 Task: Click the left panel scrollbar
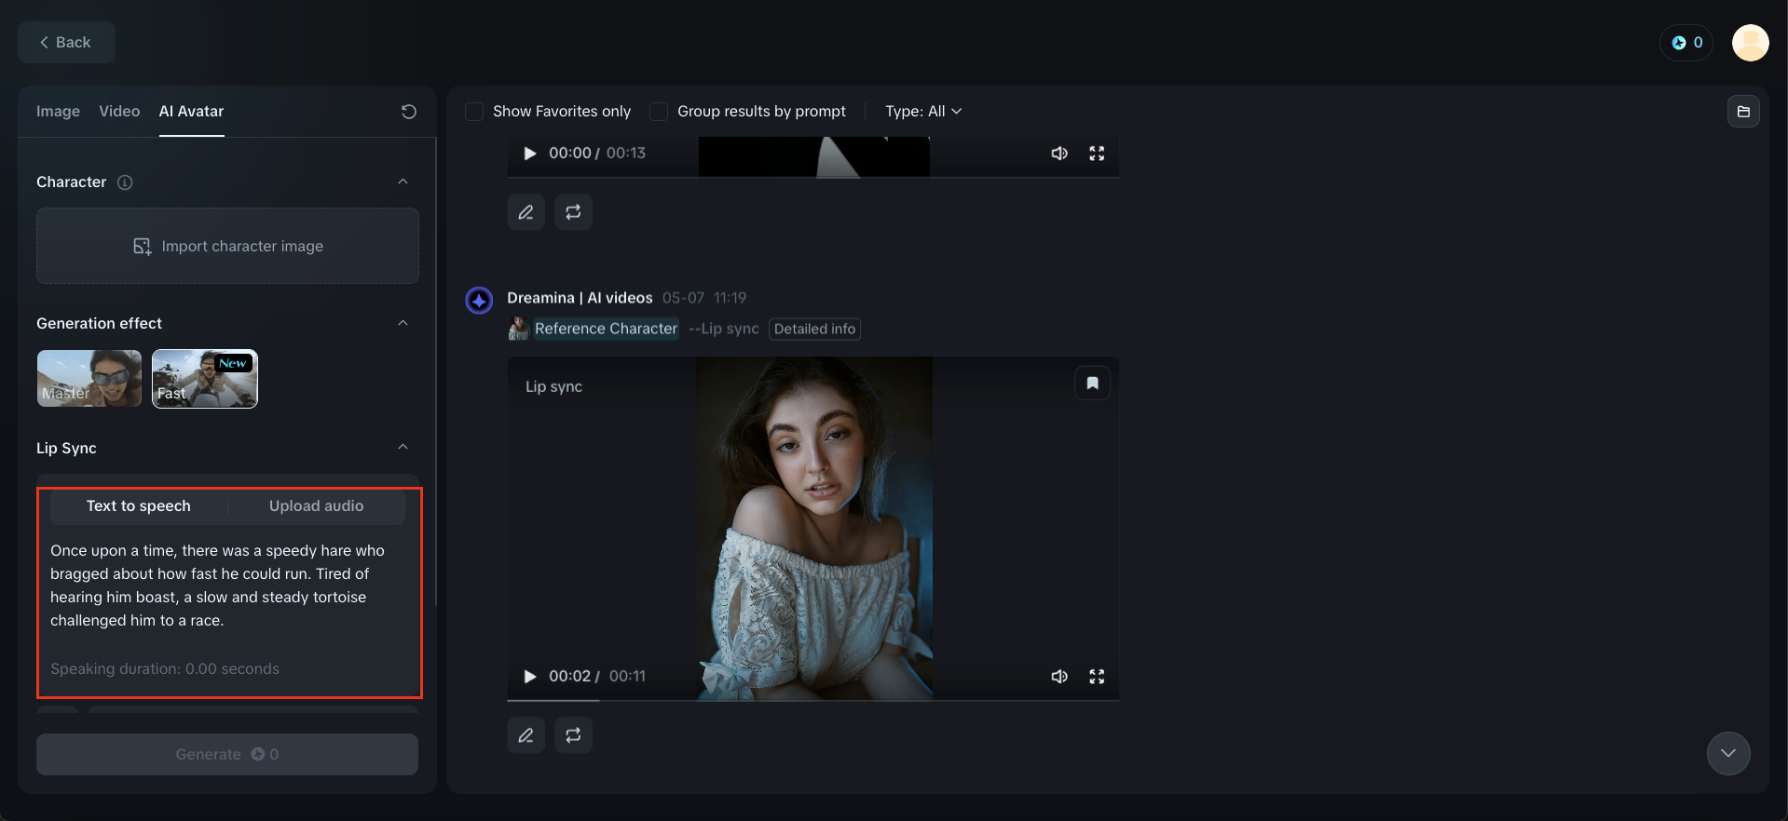click(436, 372)
